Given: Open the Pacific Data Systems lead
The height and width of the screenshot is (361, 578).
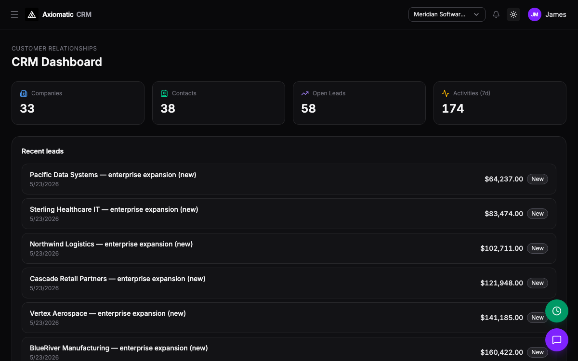Looking at the screenshot, I should (x=289, y=179).
